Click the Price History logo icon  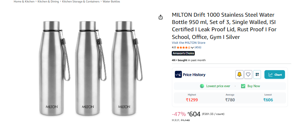pos(178,75)
